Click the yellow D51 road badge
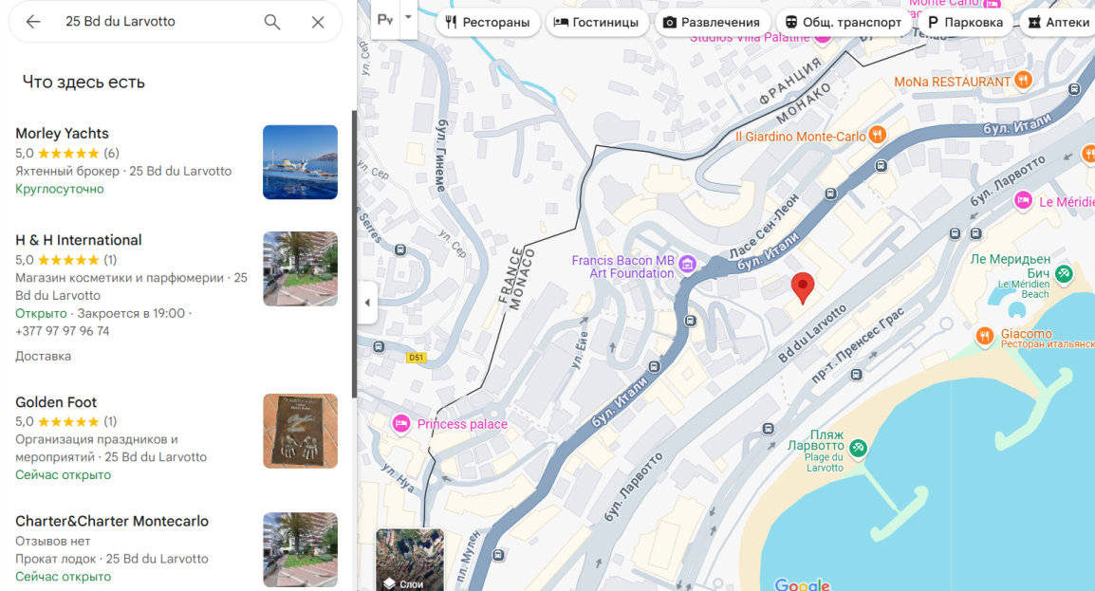 pyautogui.click(x=416, y=358)
